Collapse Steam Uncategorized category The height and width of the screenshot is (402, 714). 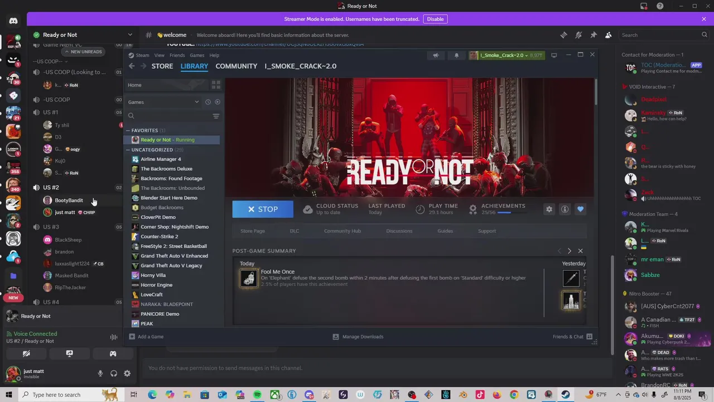[x=128, y=150]
